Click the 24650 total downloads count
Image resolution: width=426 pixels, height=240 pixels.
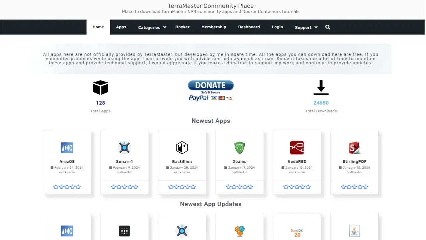point(321,103)
